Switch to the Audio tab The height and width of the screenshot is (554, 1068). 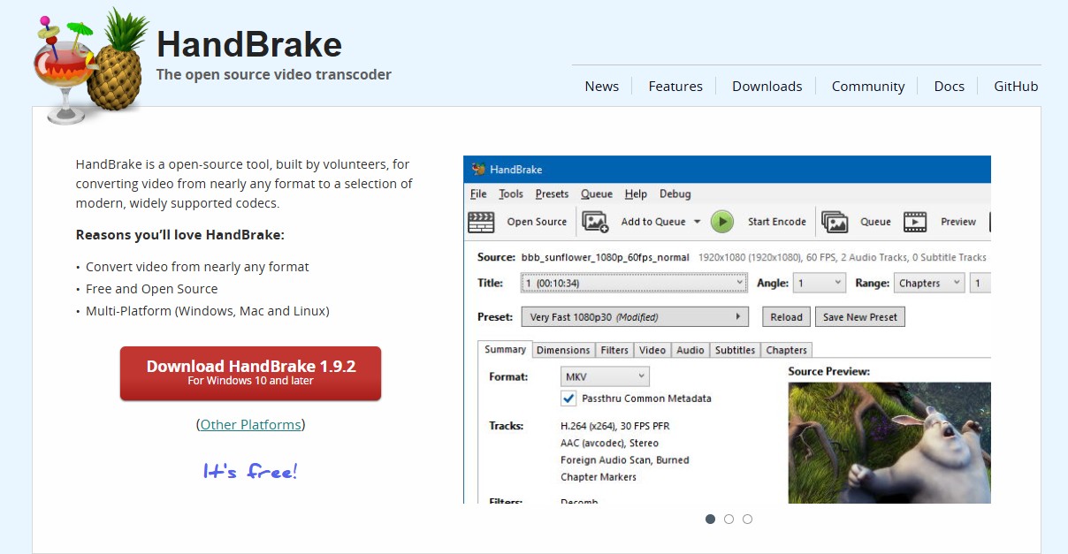690,350
